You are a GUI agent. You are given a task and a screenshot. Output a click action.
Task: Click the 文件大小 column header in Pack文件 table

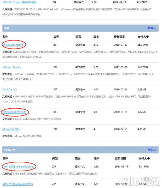coord(144,158)
